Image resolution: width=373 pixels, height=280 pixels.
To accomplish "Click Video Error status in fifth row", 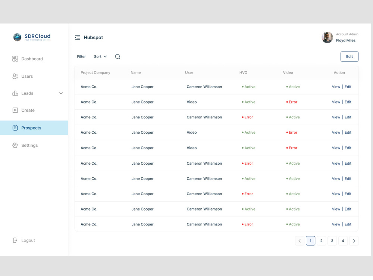I will coord(292,148).
